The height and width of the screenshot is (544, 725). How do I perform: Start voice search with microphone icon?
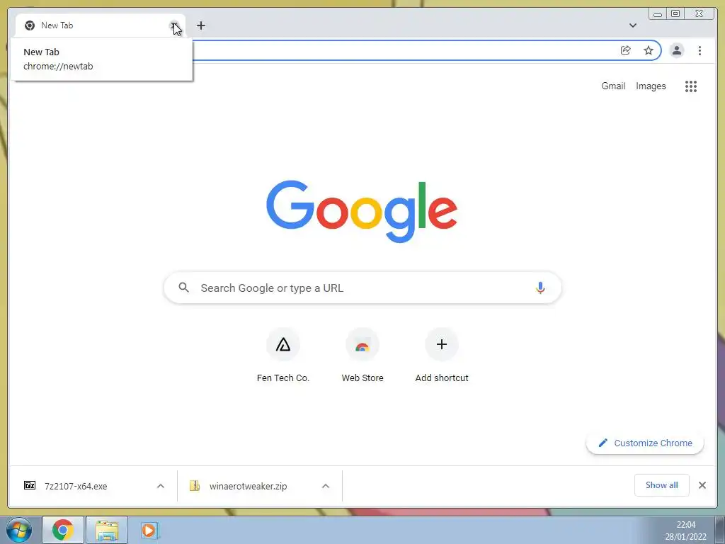tap(540, 288)
